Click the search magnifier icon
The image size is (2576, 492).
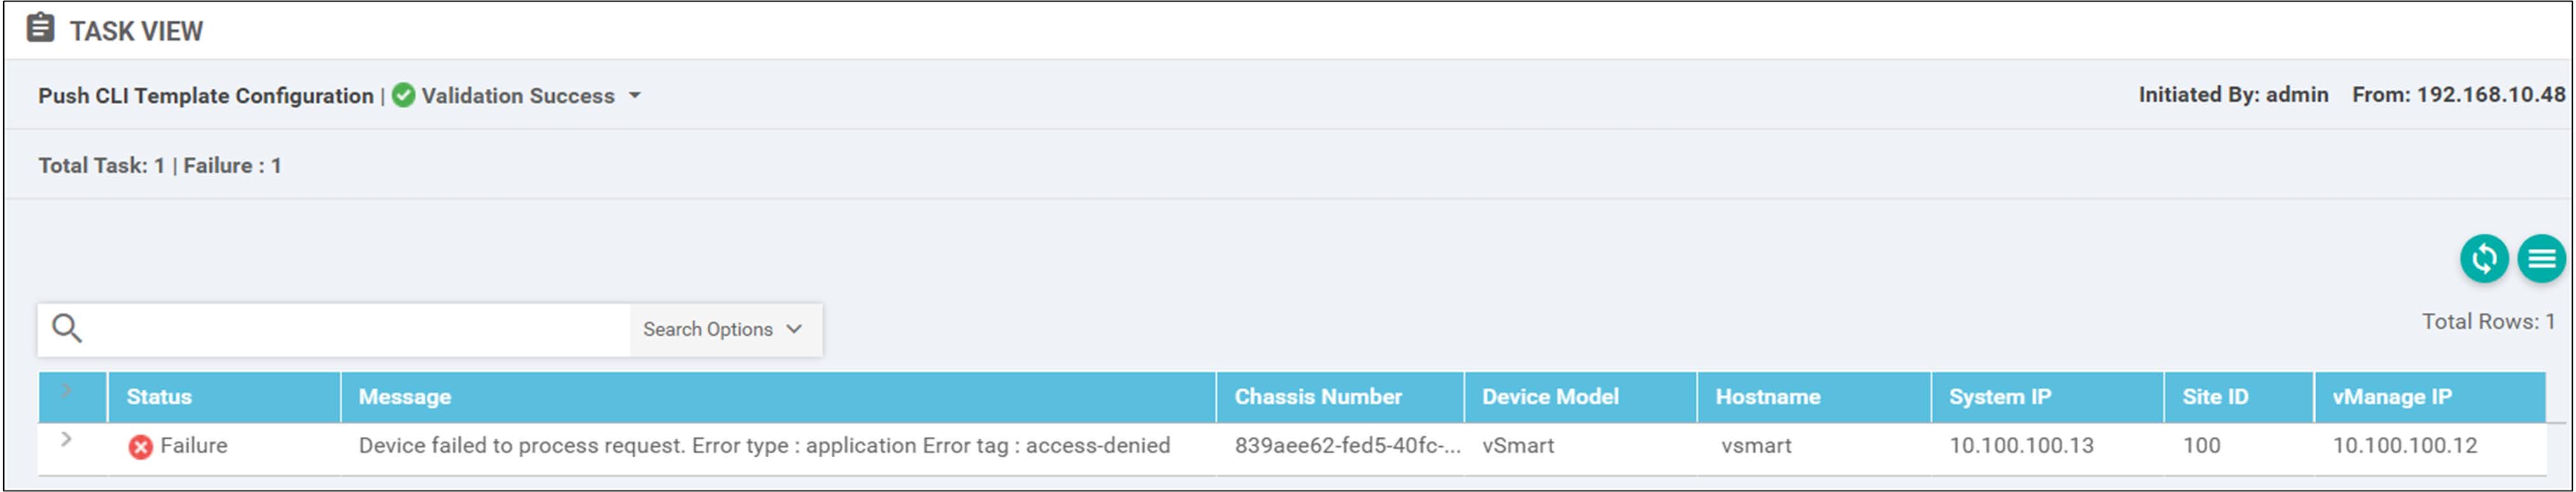[x=67, y=328]
